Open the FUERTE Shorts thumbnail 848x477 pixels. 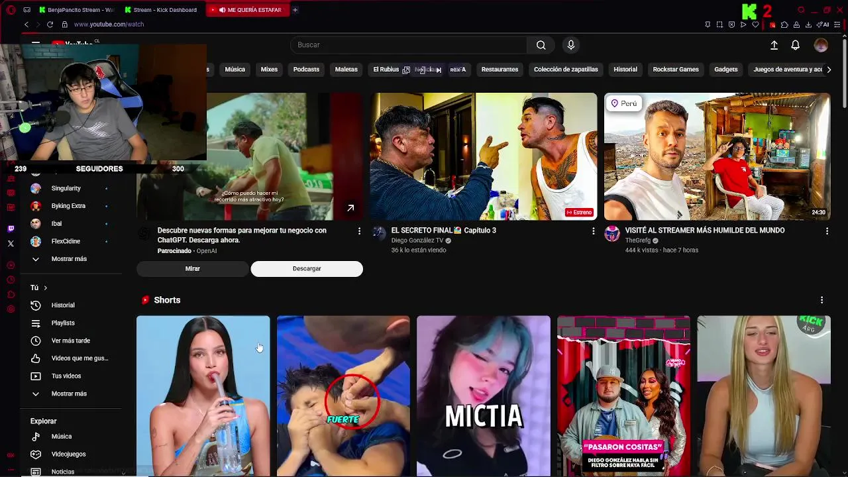(343, 396)
